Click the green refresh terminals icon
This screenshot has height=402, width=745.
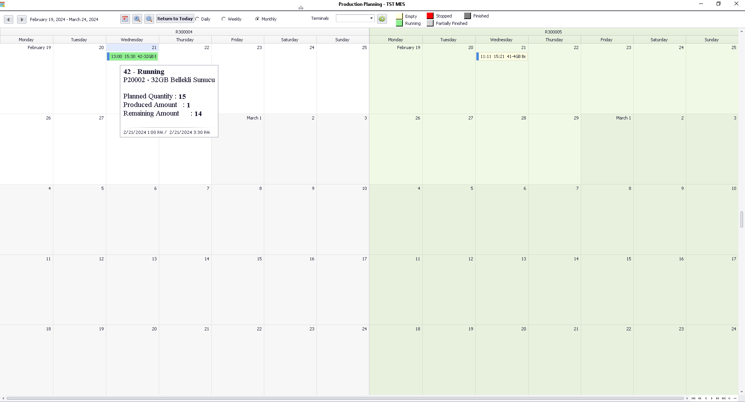coord(382,19)
